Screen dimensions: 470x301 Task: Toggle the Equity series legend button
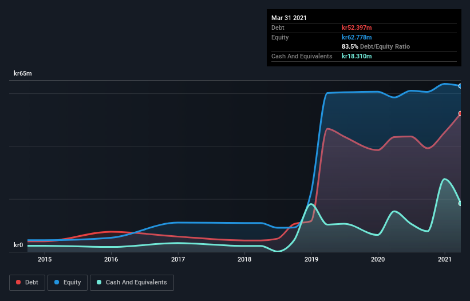click(x=68, y=283)
